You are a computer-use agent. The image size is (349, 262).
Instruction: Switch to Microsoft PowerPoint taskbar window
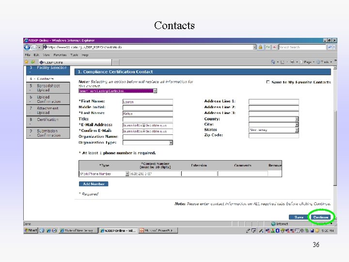158,230
